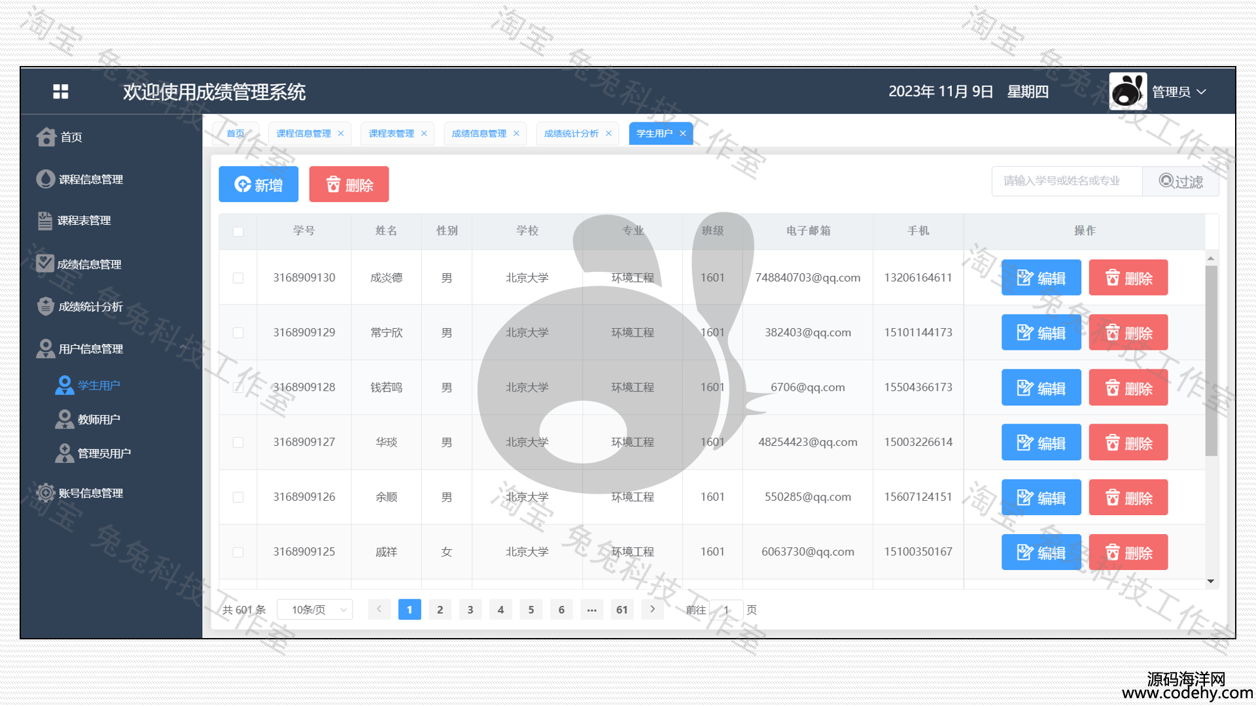Click the home icon in sidebar
This screenshot has width=1256, height=706.
46,137
